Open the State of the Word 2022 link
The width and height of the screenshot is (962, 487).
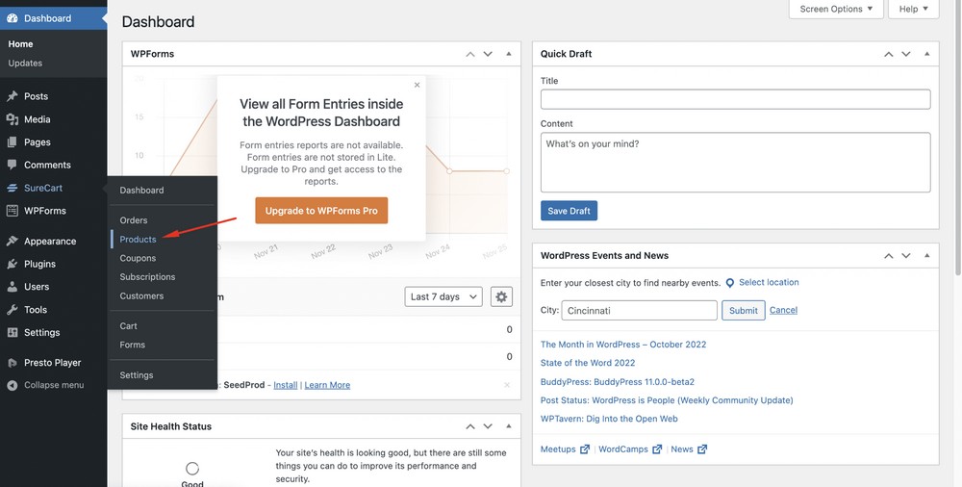[588, 363]
